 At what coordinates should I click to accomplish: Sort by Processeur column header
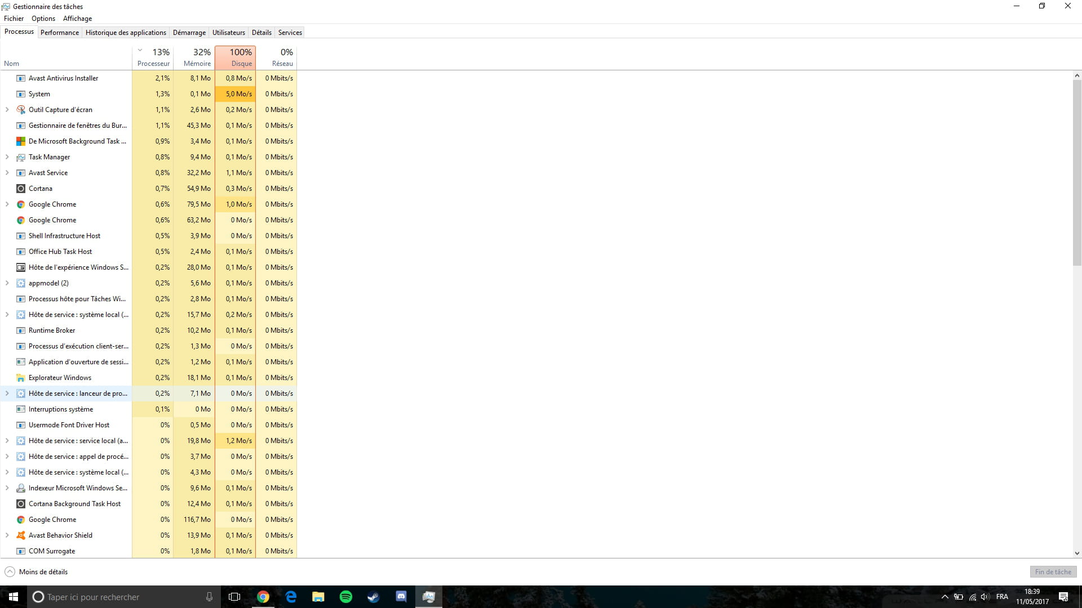pos(153,57)
